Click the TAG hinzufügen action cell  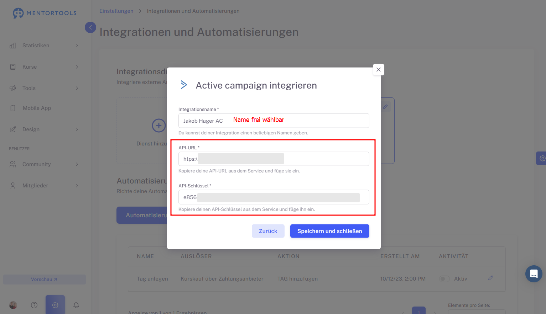pos(298,279)
